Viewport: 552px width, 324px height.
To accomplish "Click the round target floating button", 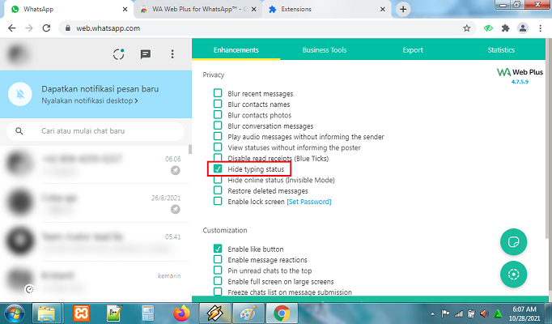I will tap(514, 275).
